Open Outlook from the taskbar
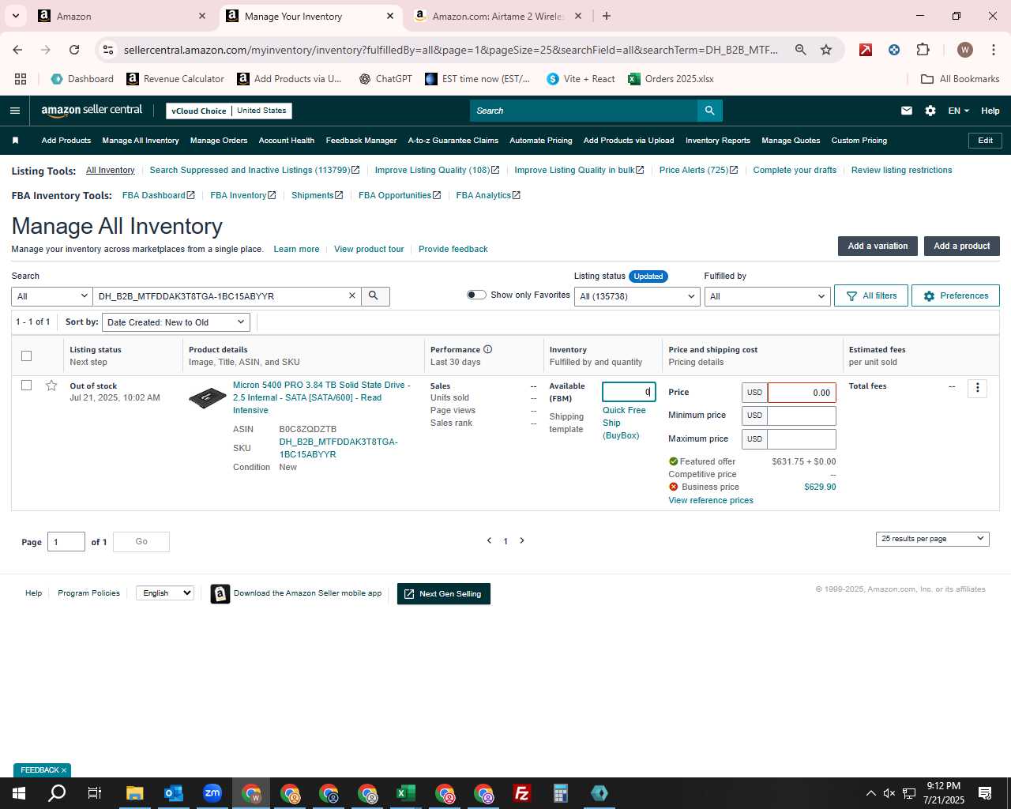Viewport: 1011px width, 809px height. (173, 793)
